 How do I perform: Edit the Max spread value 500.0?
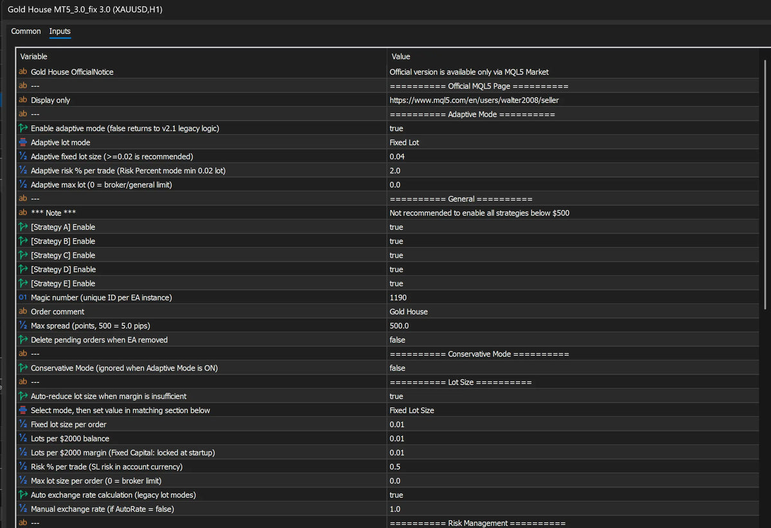399,326
